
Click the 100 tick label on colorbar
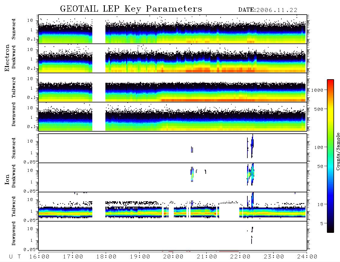pos(319,147)
